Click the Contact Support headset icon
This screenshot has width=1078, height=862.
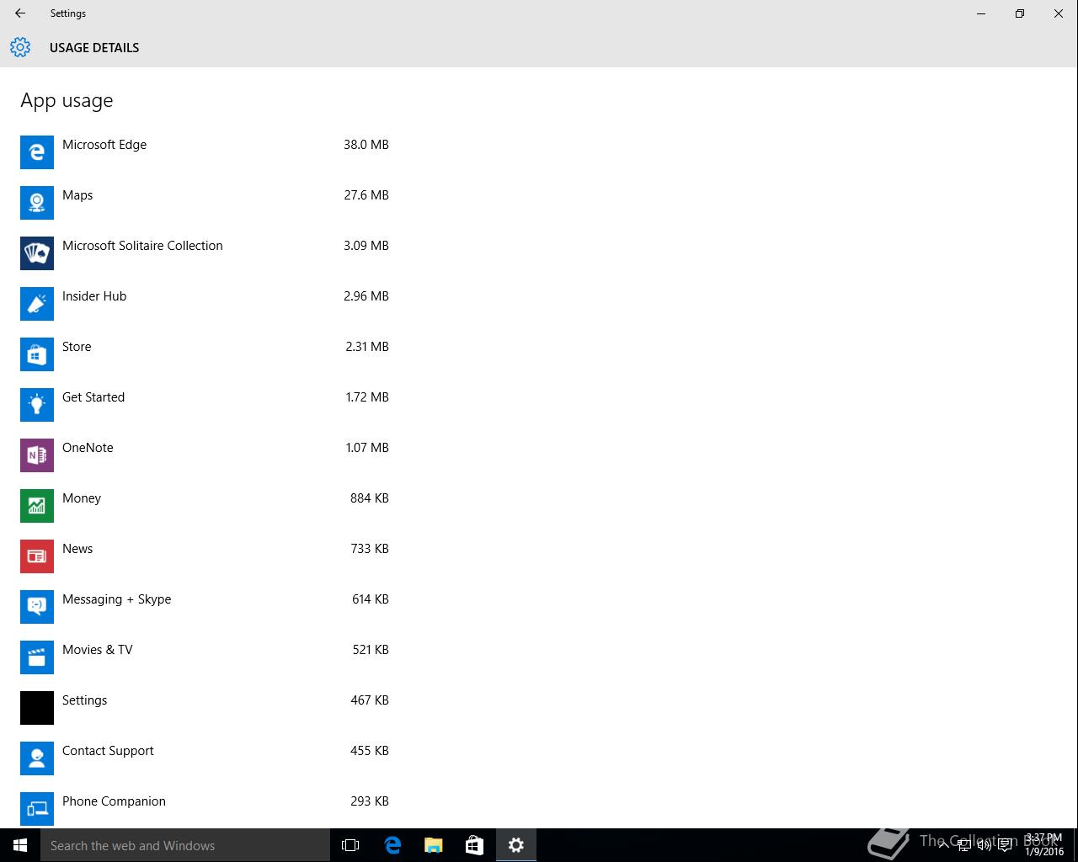pos(37,758)
